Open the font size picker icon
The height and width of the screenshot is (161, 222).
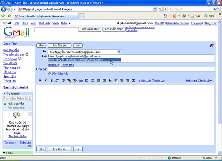pos(63,80)
